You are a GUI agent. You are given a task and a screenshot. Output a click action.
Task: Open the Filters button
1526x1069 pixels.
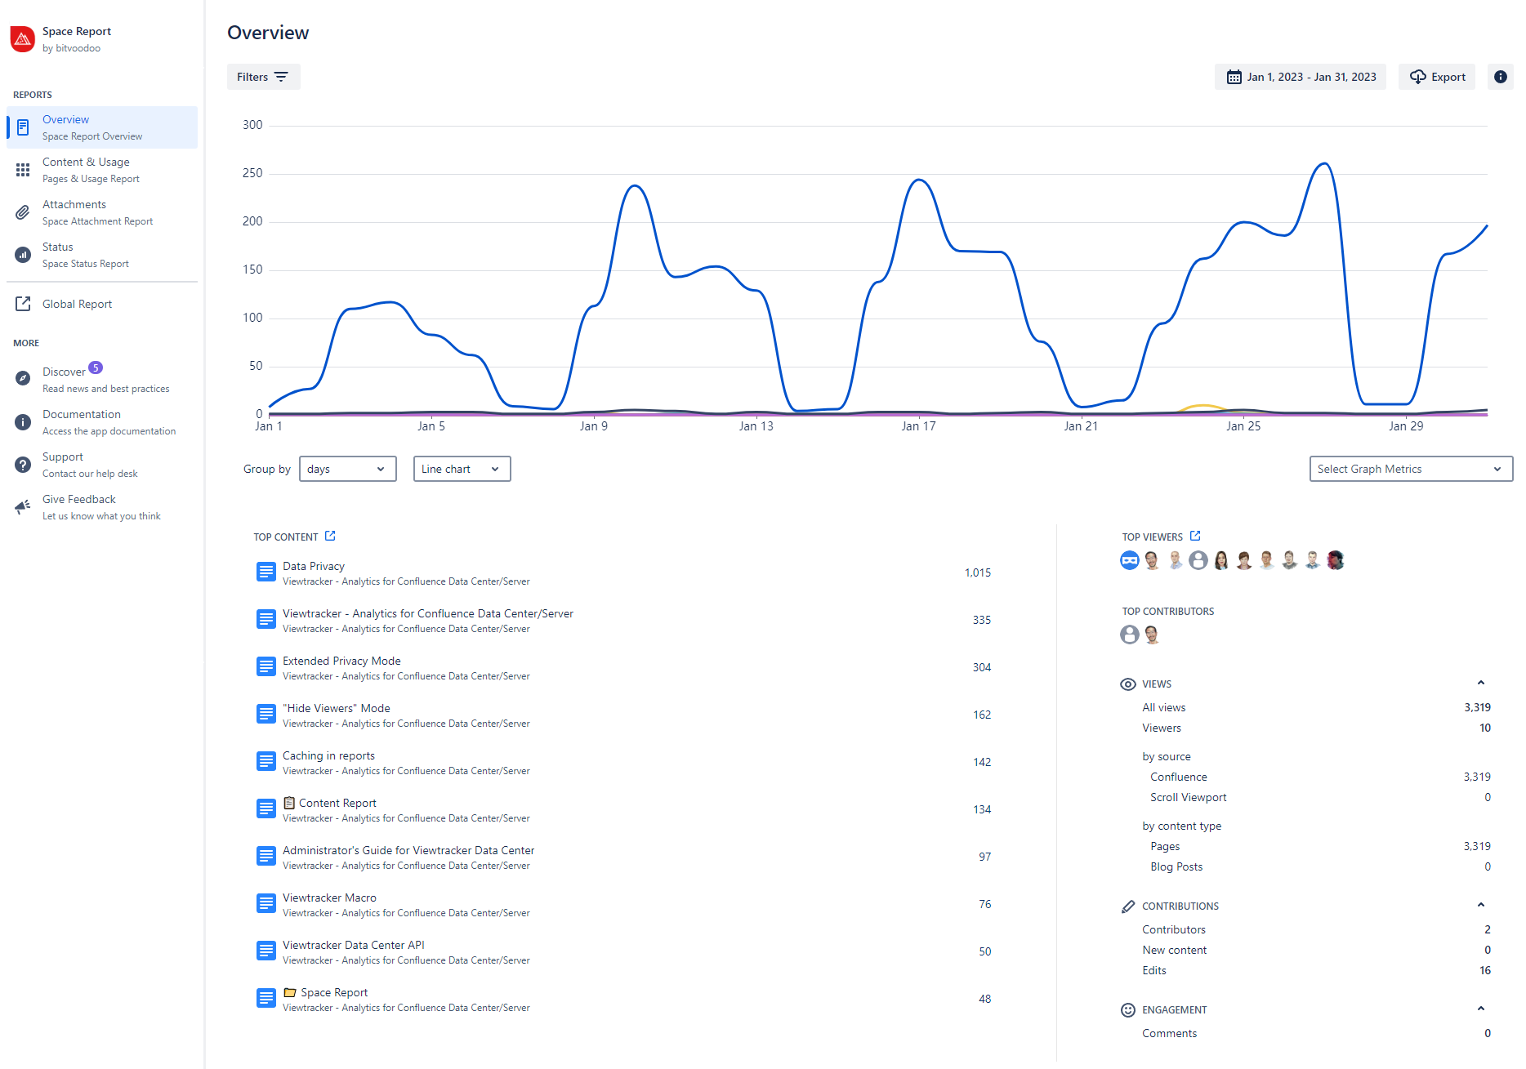coord(263,77)
